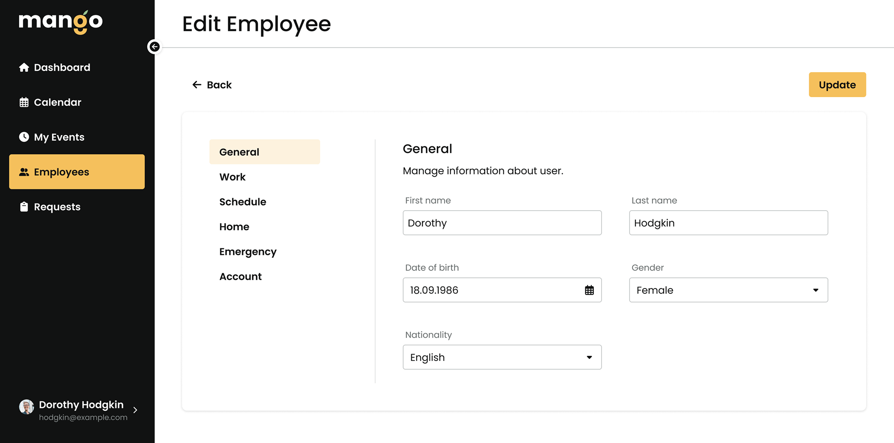Click the Date of birth field
The image size is (894, 443).
[x=480, y=290]
